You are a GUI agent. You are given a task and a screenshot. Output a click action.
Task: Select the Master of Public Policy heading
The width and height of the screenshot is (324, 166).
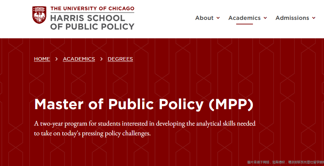[x=144, y=104]
